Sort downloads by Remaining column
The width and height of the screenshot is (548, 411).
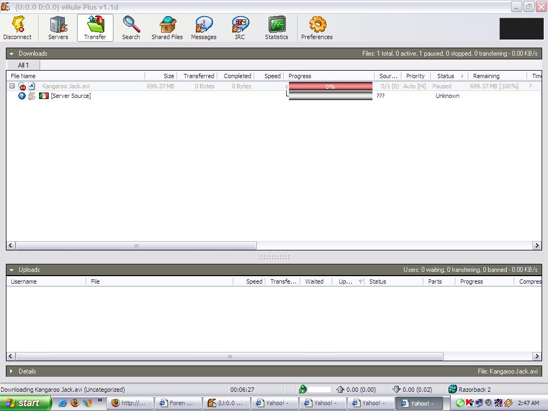click(x=497, y=76)
